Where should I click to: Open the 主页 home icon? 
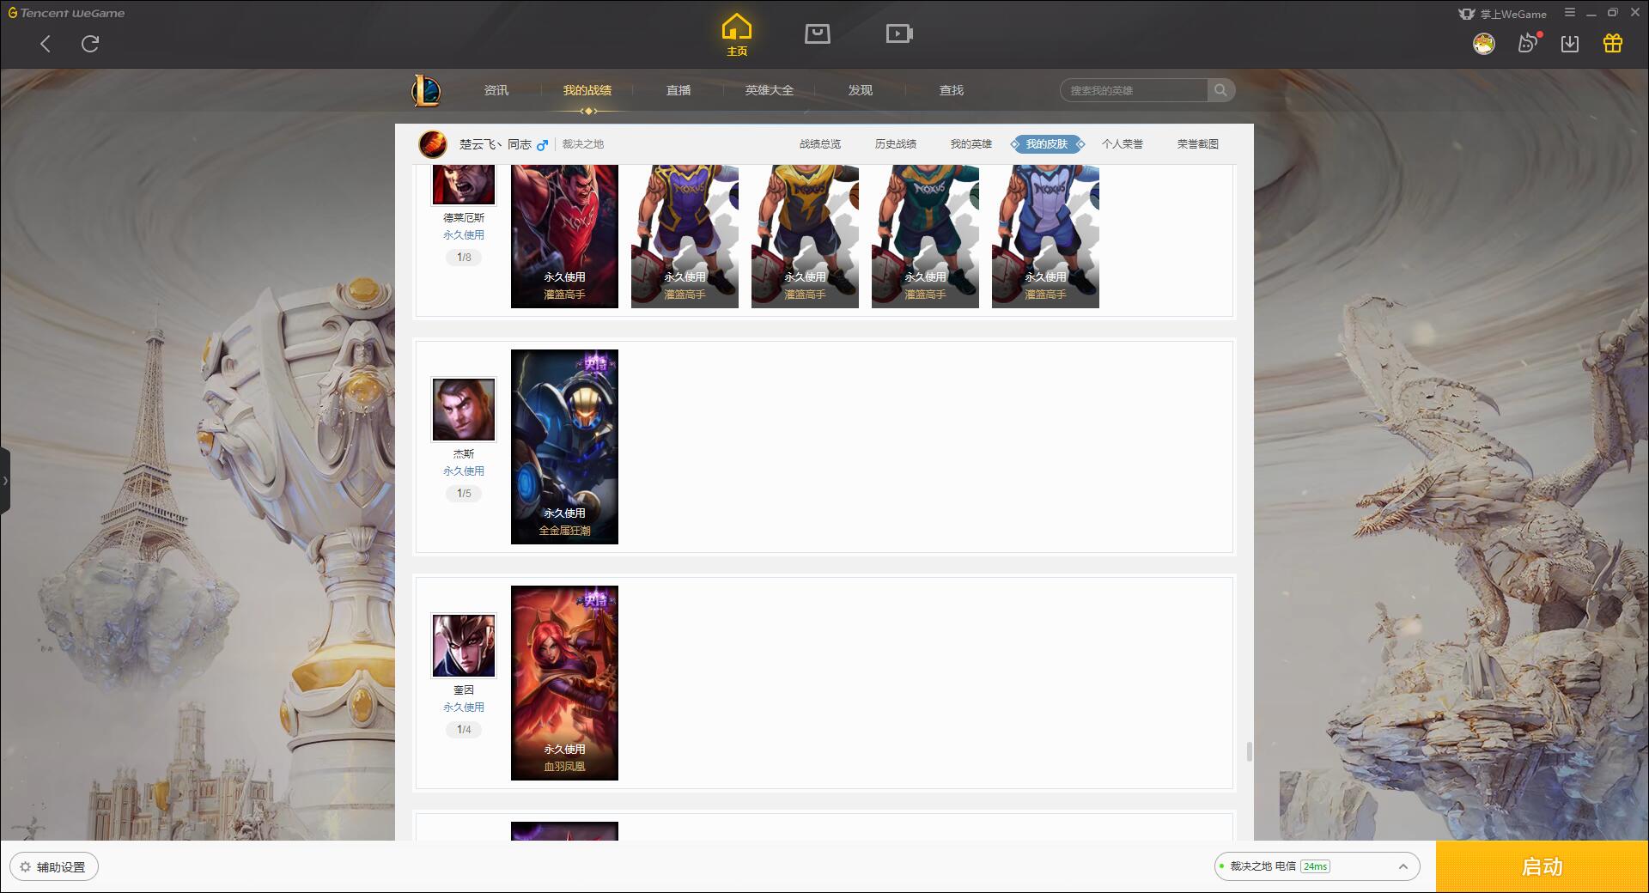coord(736,35)
